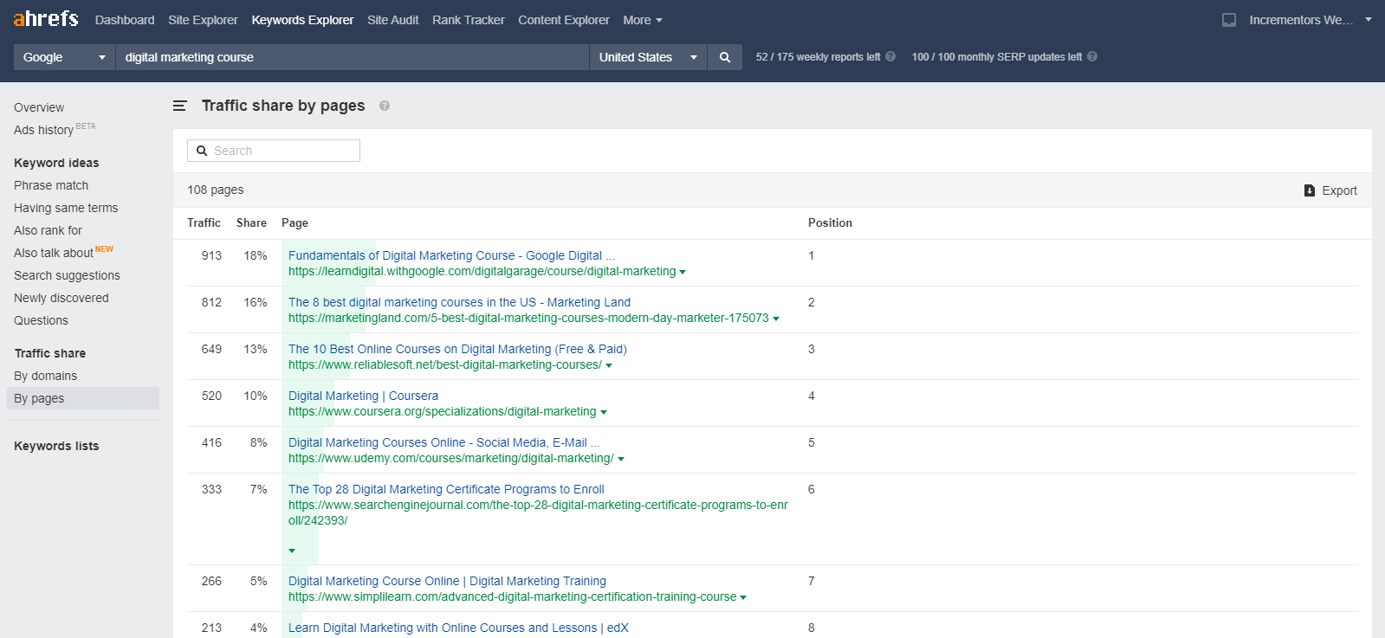This screenshot has height=638, width=1385.
Task: Click traffic value 913
Action: pos(211,255)
